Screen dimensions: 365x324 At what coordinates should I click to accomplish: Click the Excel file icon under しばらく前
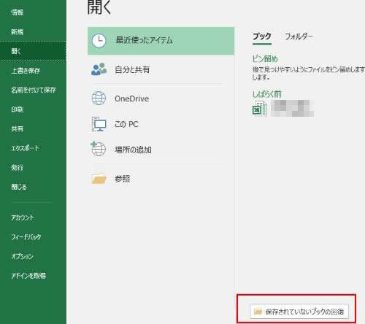point(260,109)
